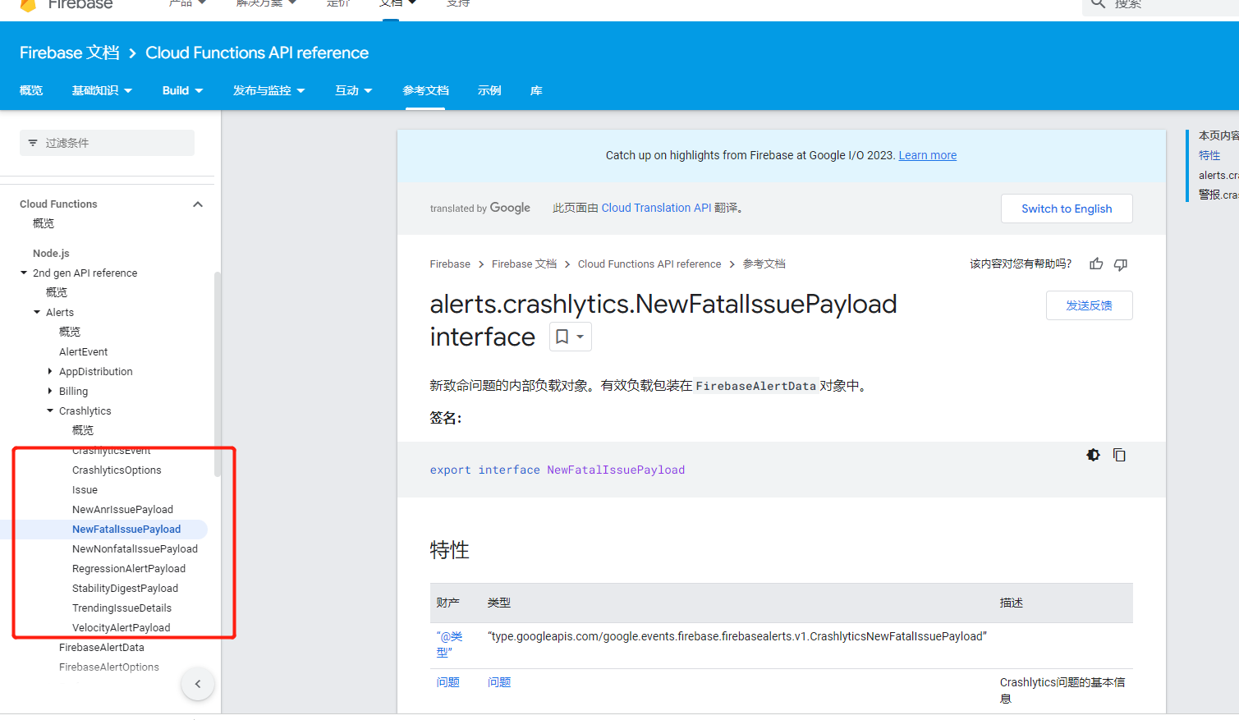Click the thumbs up helpful icon
This screenshot has width=1239, height=720.
(1096, 264)
